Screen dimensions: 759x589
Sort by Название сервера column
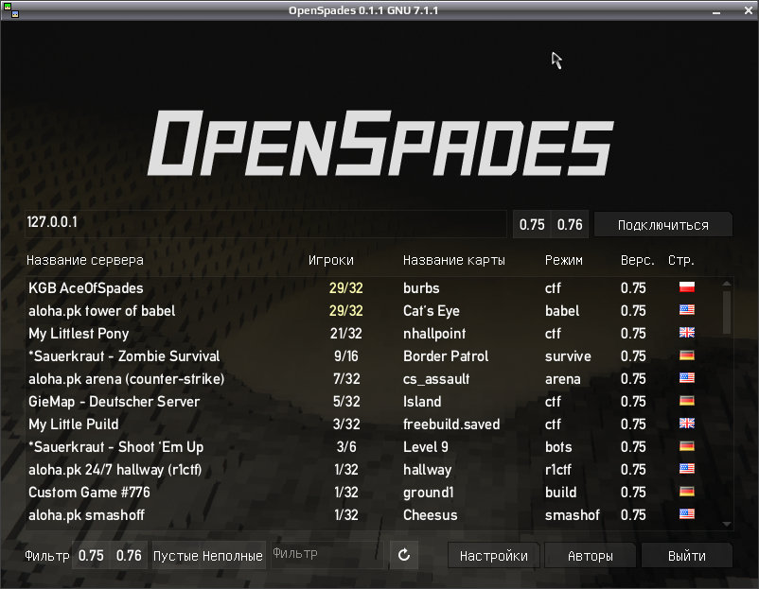[x=85, y=260]
